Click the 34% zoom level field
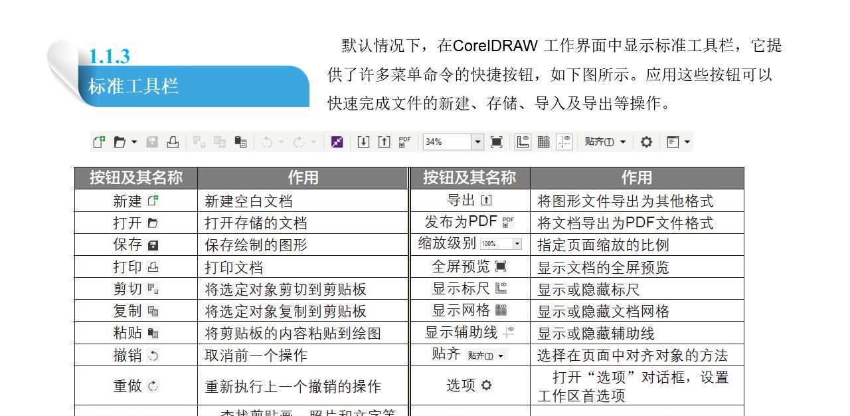 tap(447, 142)
